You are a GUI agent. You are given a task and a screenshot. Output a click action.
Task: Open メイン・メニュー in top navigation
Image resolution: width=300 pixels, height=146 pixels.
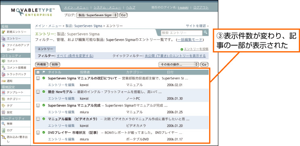76,7
